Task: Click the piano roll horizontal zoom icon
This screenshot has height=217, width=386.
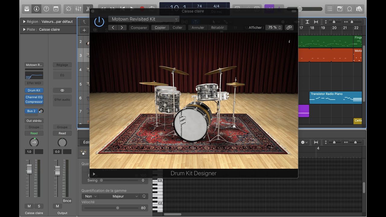Action: point(316,142)
